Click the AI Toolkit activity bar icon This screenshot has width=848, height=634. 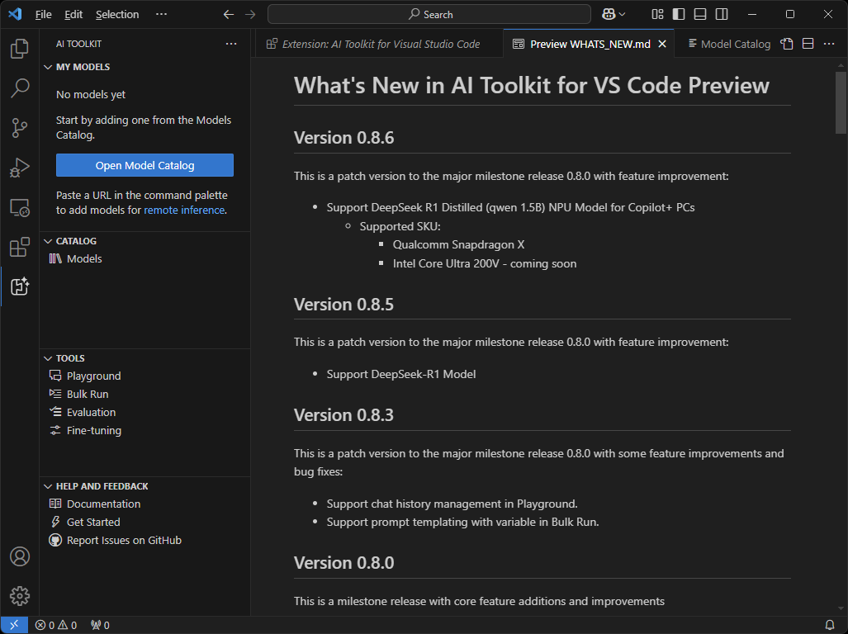20,286
